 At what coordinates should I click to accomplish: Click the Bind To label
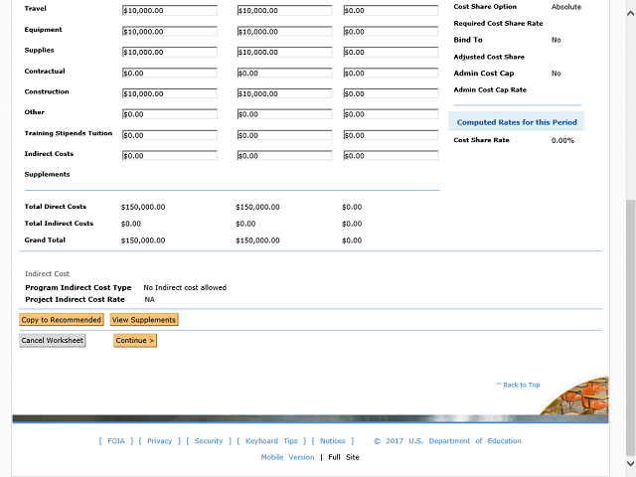(x=468, y=40)
